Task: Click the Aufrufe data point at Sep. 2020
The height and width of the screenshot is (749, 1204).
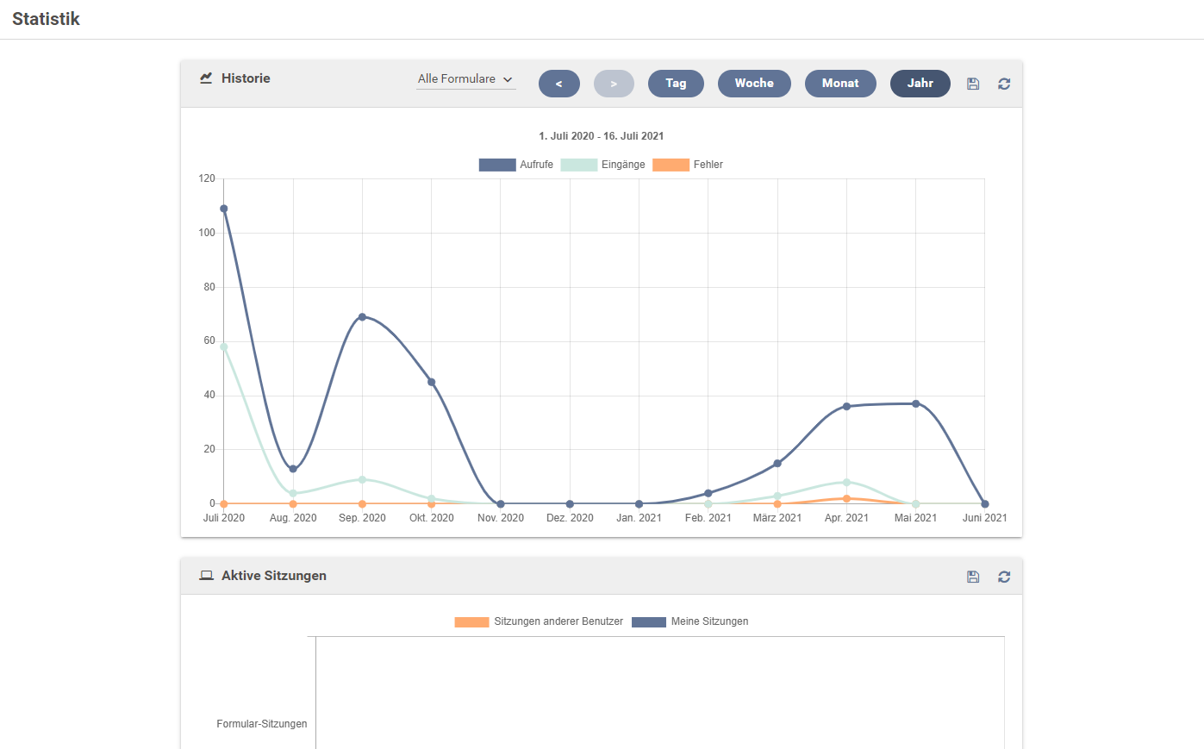Action: (x=362, y=317)
